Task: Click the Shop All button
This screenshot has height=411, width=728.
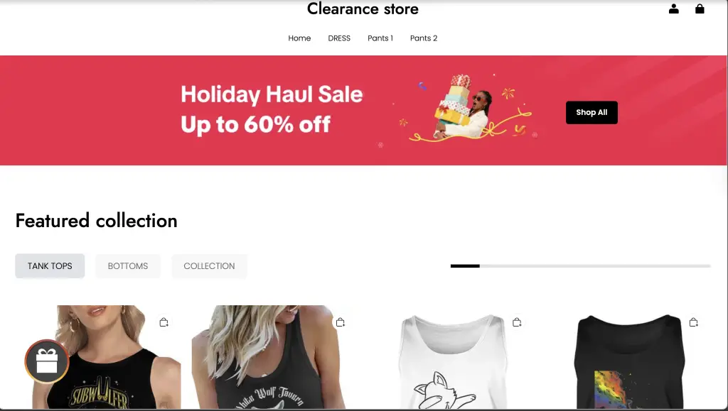Action: [x=591, y=113]
